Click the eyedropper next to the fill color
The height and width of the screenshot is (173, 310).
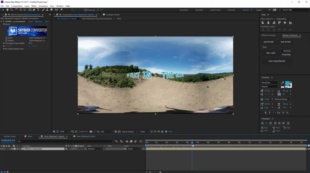[x=282, y=83]
